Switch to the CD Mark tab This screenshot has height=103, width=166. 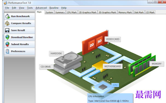coord(150,12)
